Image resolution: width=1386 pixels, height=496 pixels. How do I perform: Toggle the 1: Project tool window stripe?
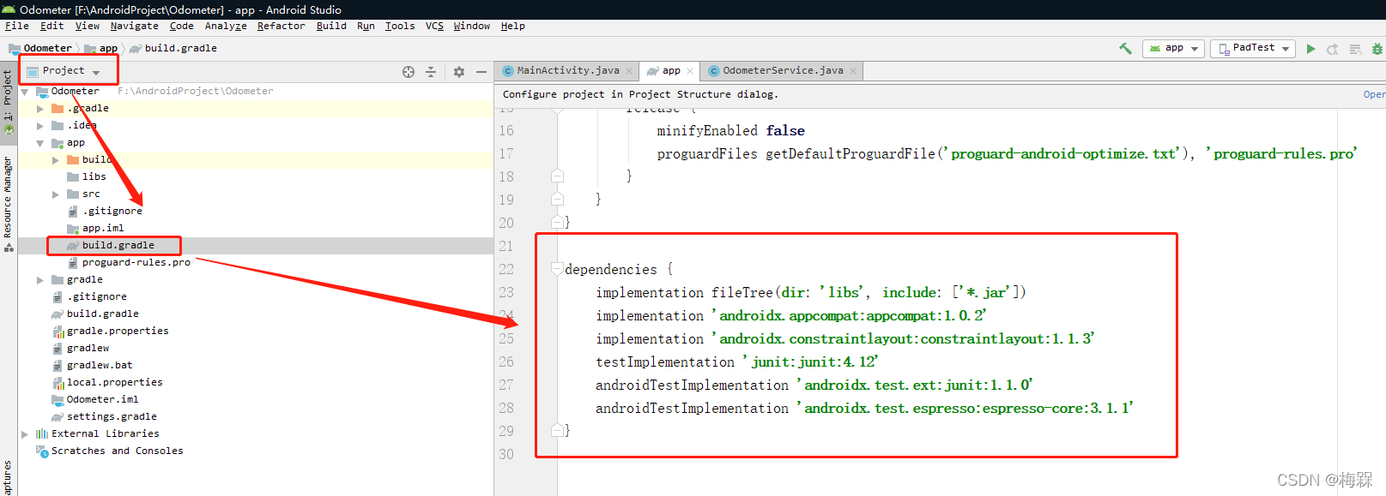pyautogui.click(x=8, y=95)
